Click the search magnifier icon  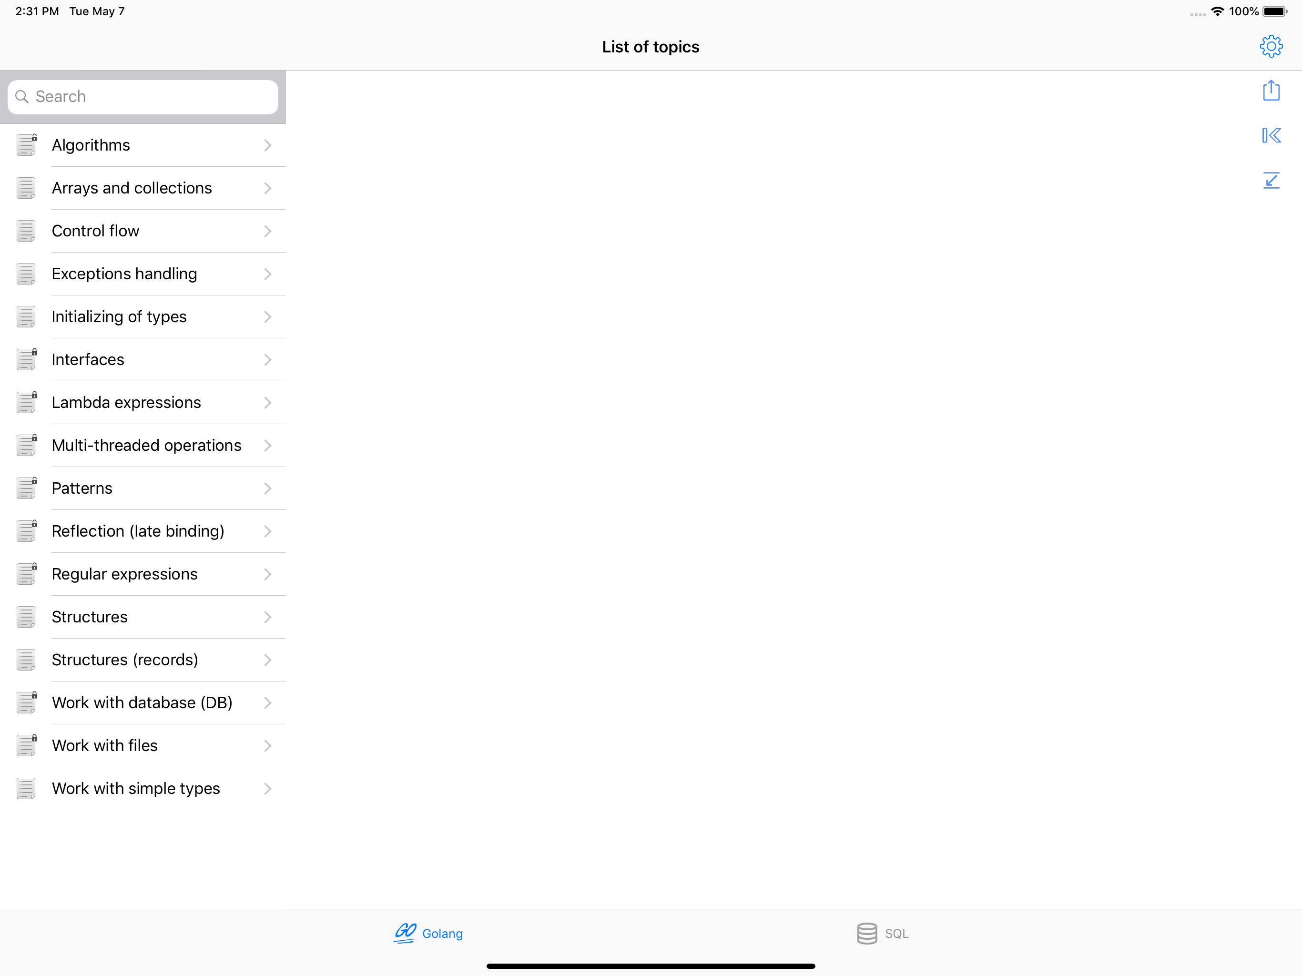22,97
